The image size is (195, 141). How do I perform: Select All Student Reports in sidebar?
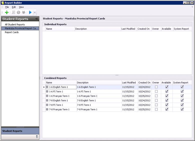(x=15, y=25)
